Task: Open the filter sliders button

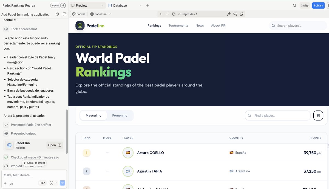Action: tap(318, 115)
